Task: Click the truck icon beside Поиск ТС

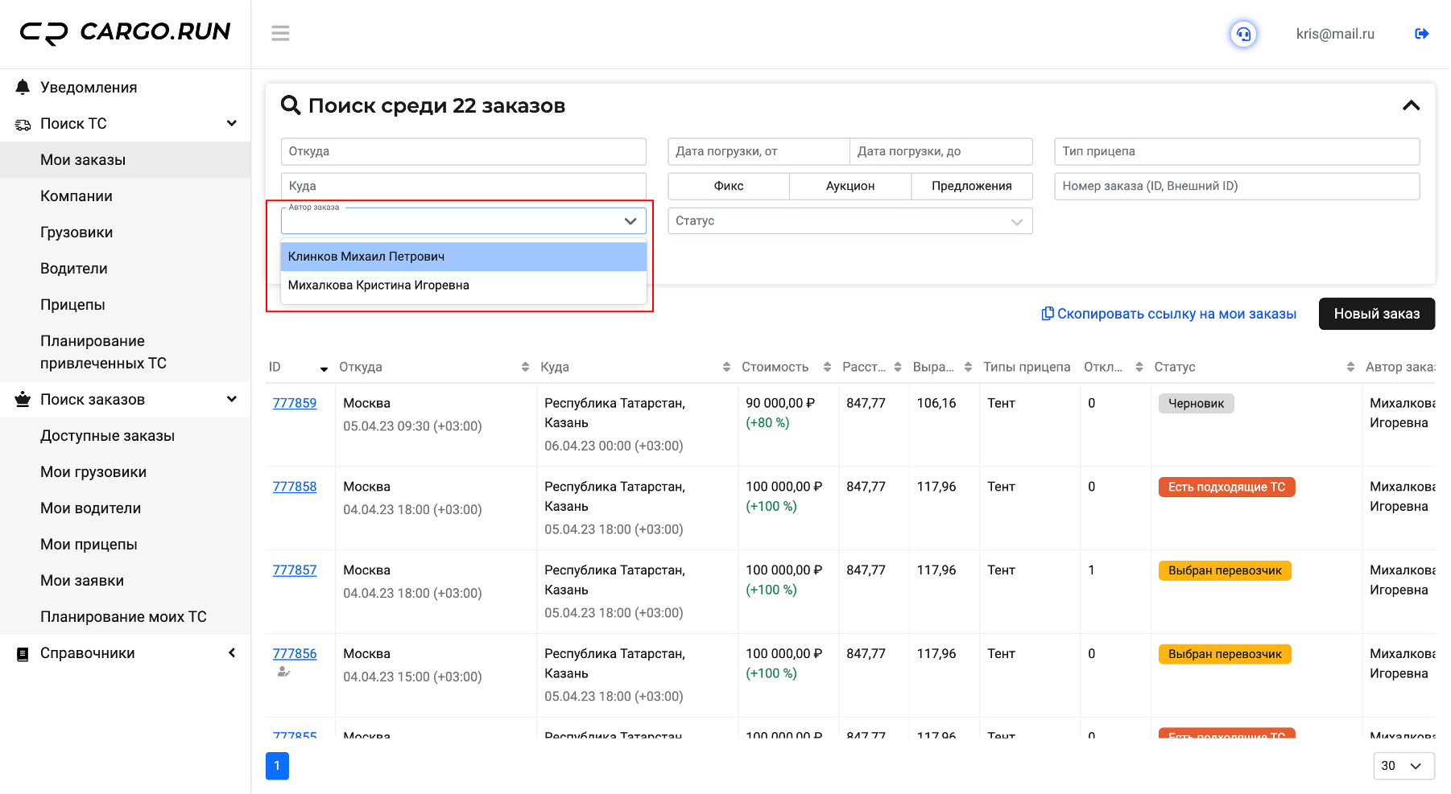Action: 23,124
